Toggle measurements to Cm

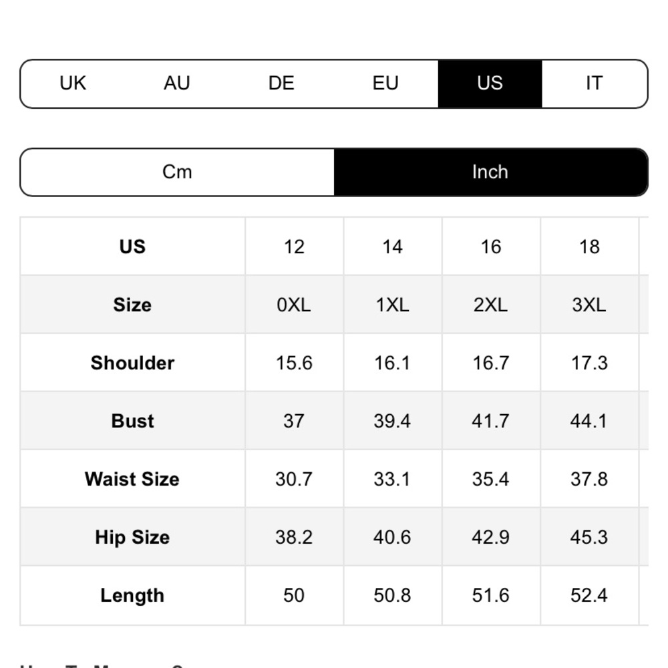point(177,172)
